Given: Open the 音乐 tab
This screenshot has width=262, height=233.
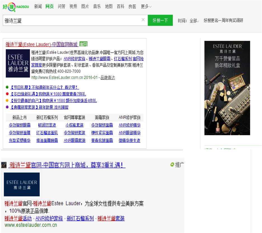Looking at the screenshot, I should pos(97,6).
